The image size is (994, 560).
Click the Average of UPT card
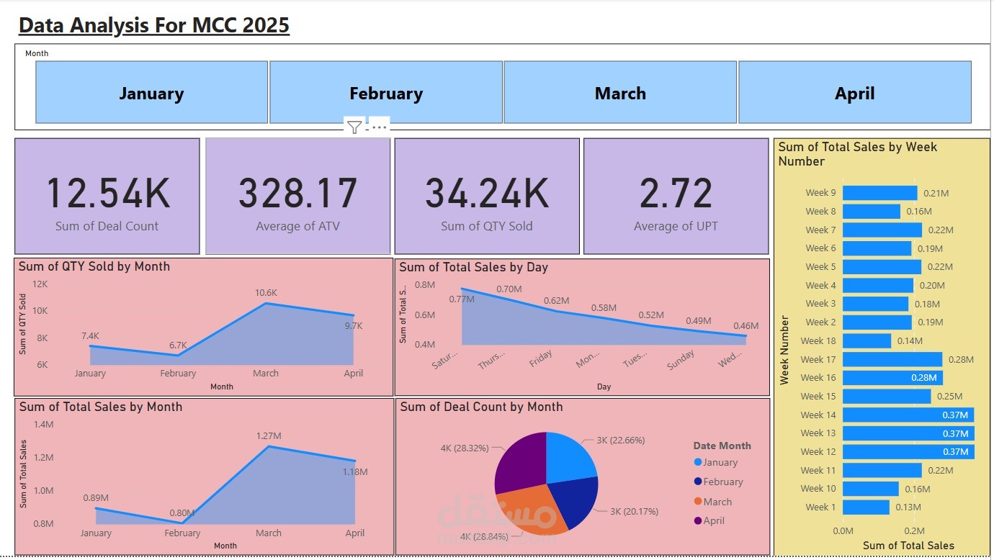pyautogui.click(x=676, y=196)
